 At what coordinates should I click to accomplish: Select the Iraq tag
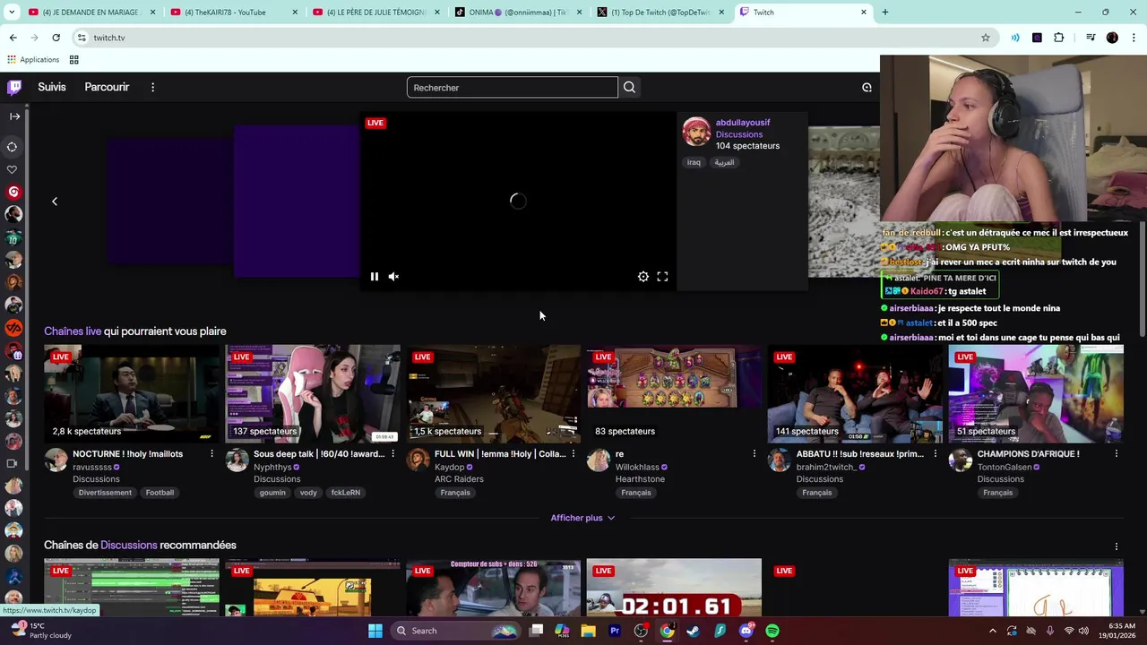[x=694, y=162]
